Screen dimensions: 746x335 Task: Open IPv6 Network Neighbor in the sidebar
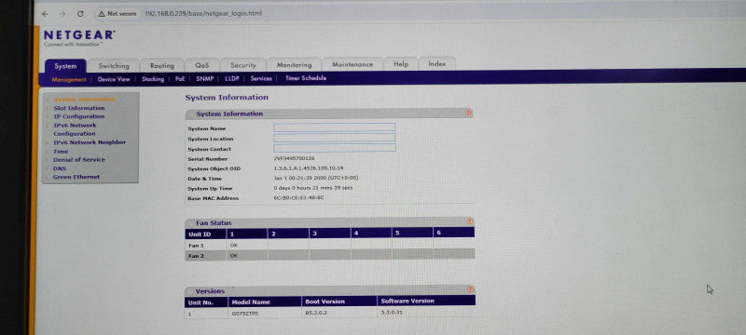[90, 142]
